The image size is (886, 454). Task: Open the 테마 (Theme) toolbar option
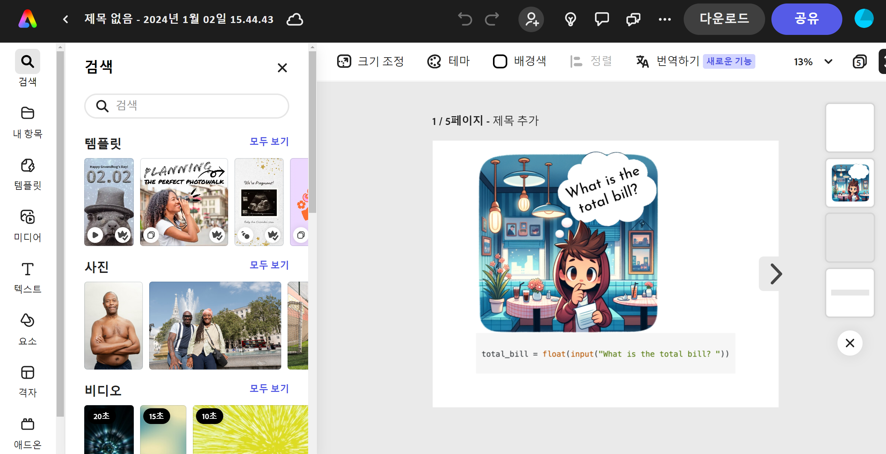449,61
